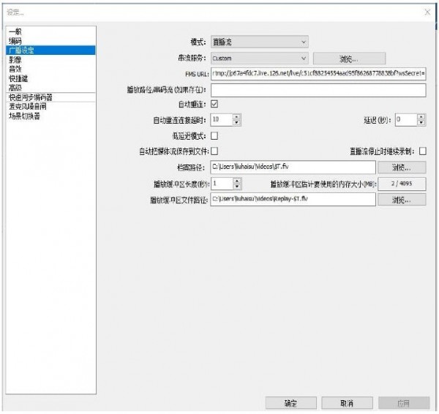Image resolution: width=439 pixels, height=414 pixels.
Task: Enable 直播流停止时继续录制 checkbox
Action: pyautogui.click(x=423, y=151)
